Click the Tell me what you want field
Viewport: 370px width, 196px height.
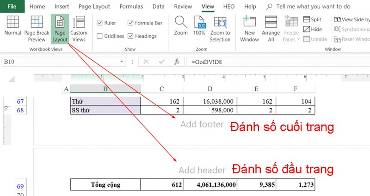coord(314,6)
